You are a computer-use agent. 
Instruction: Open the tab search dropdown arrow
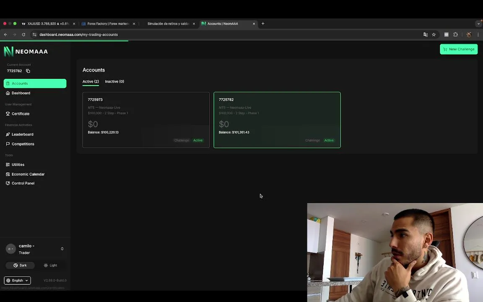tap(478, 24)
